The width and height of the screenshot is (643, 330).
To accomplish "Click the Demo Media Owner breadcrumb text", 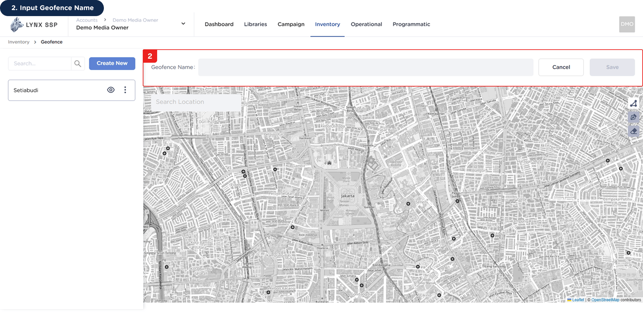I will (x=135, y=20).
